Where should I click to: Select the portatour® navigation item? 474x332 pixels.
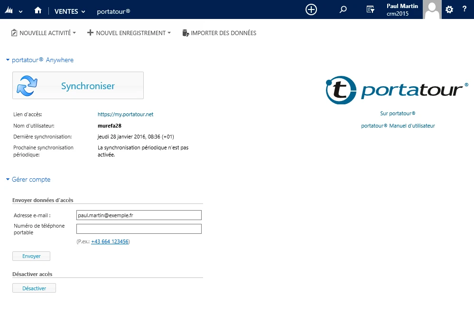114,11
